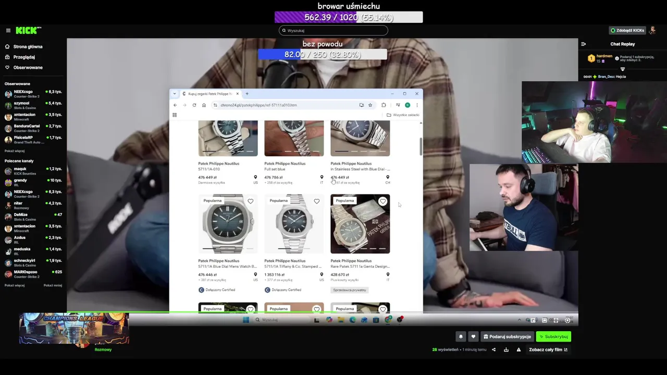
Task: Open DeMize recommended channel
Action: [33, 216]
